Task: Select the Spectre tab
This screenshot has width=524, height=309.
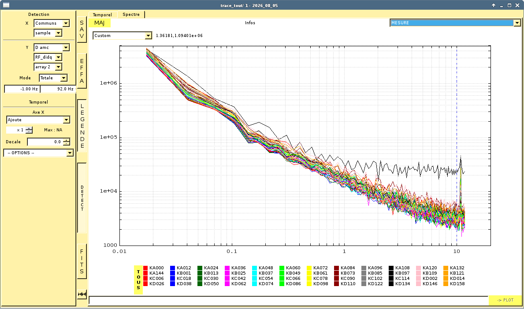Action: click(131, 15)
